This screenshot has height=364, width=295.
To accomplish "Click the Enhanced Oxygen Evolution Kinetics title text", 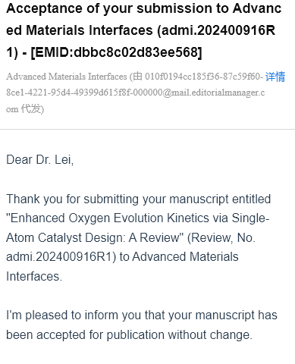I will tap(138, 218).
